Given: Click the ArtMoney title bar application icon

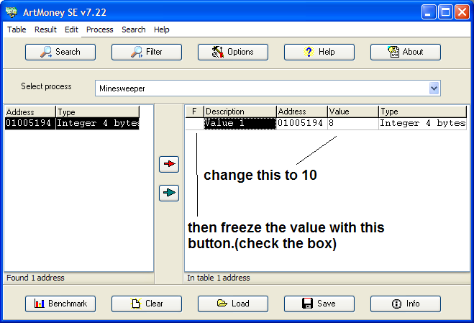Looking at the screenshot, I should (x=12, y=12).
